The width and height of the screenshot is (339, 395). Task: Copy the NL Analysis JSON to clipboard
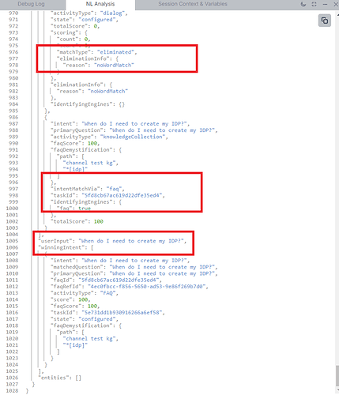coord(325,21)
